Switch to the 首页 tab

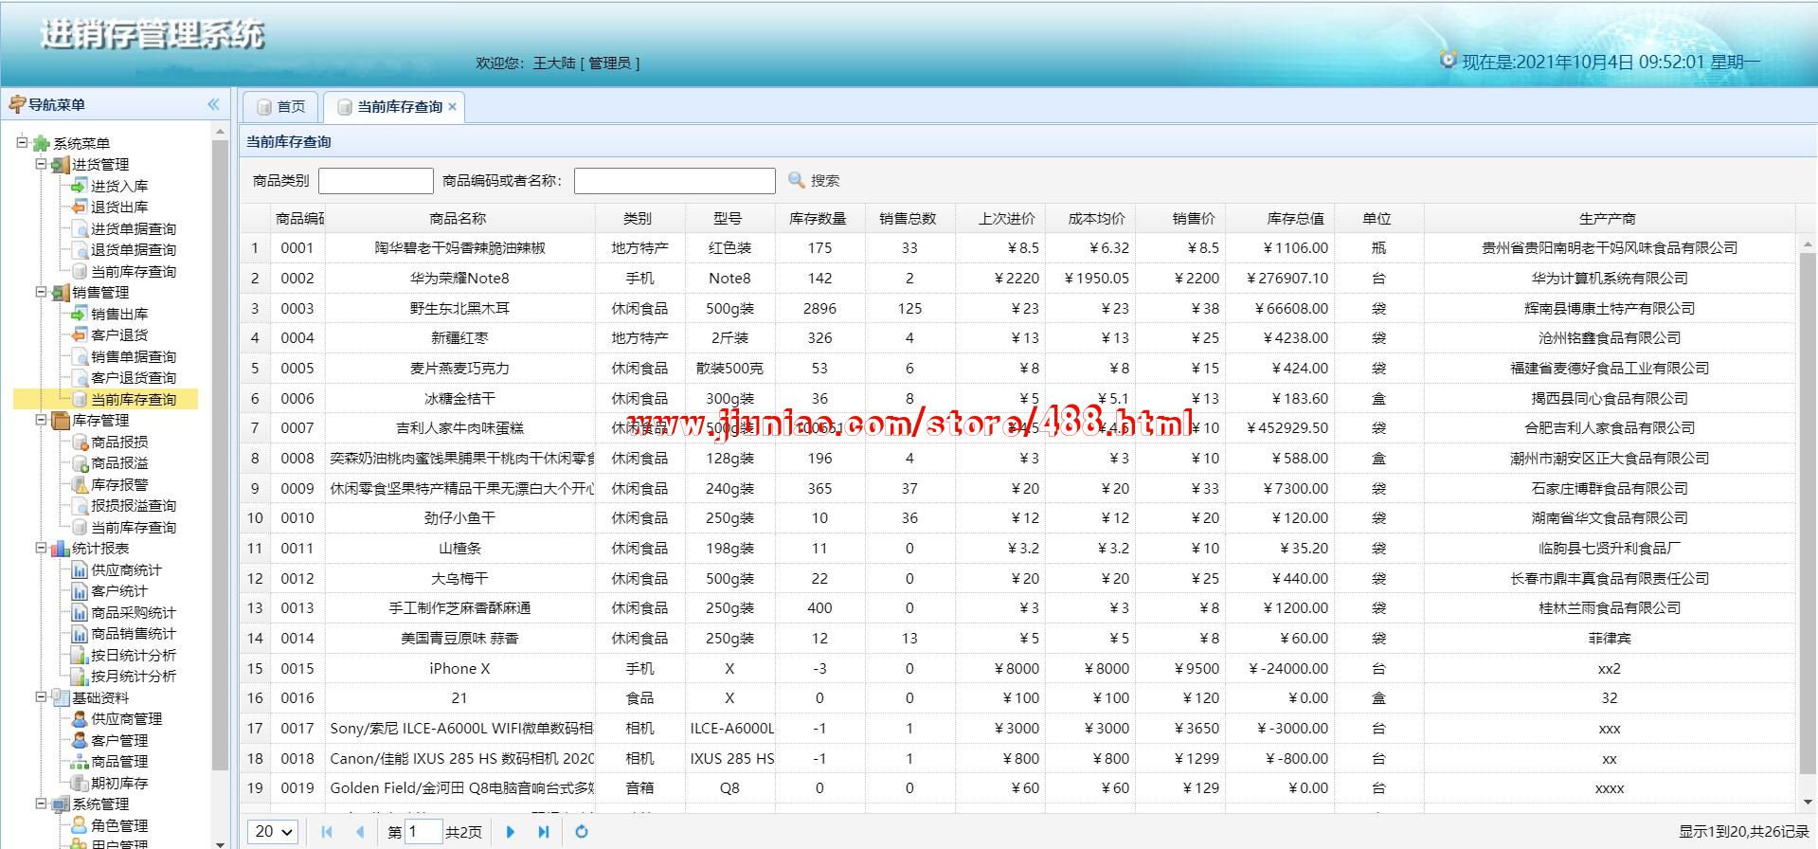281,107
